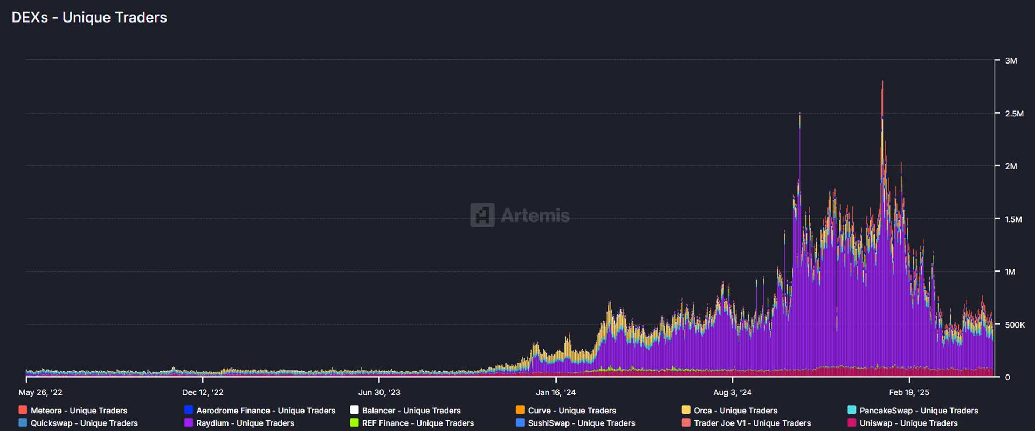The height and width of the screenshot is (431, 1035).
Task: Toggle the REF Finance - Unique Traders label
Action: [418, 423]
